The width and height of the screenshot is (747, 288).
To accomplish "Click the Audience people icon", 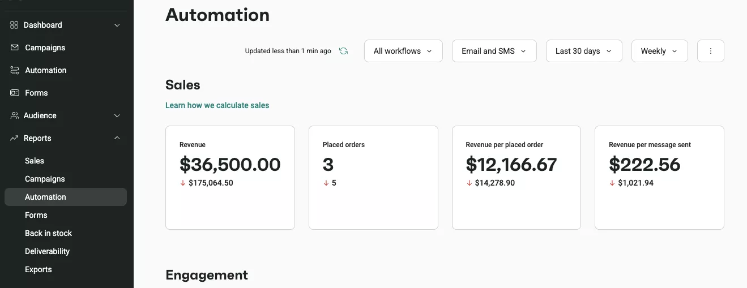I will pyautogui.click(x=14, y=115).
